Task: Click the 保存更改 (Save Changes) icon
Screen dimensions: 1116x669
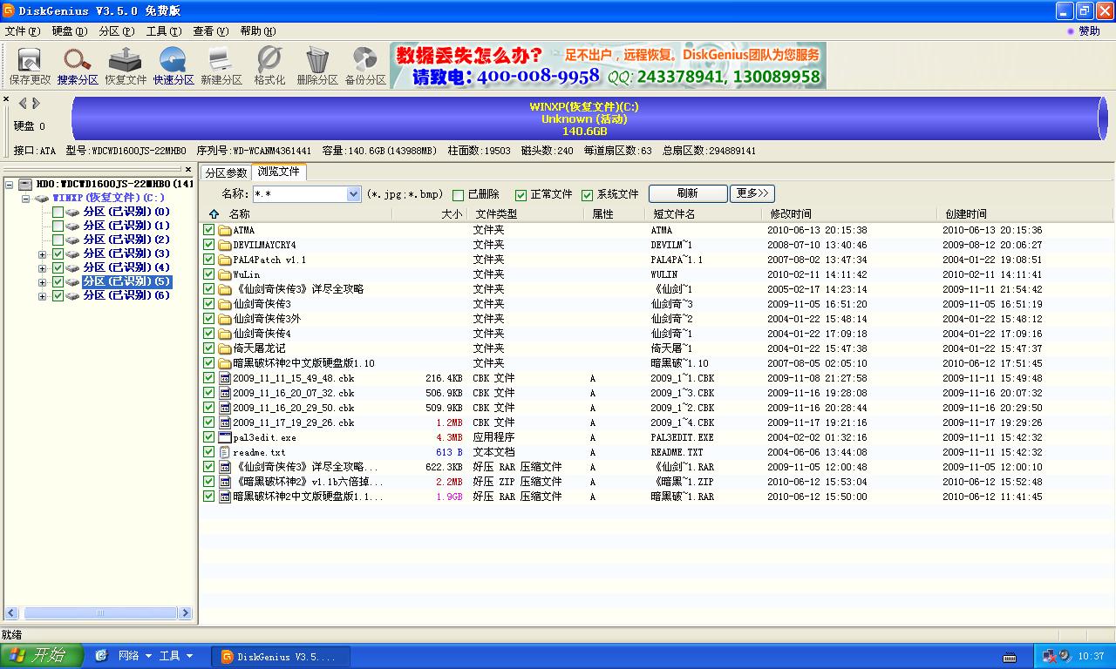Action: click(x=27, y=64)
